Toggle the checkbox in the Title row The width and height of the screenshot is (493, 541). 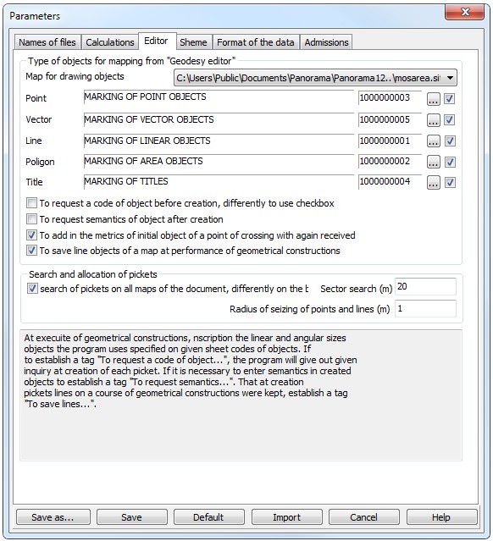[x=450, y=183]
